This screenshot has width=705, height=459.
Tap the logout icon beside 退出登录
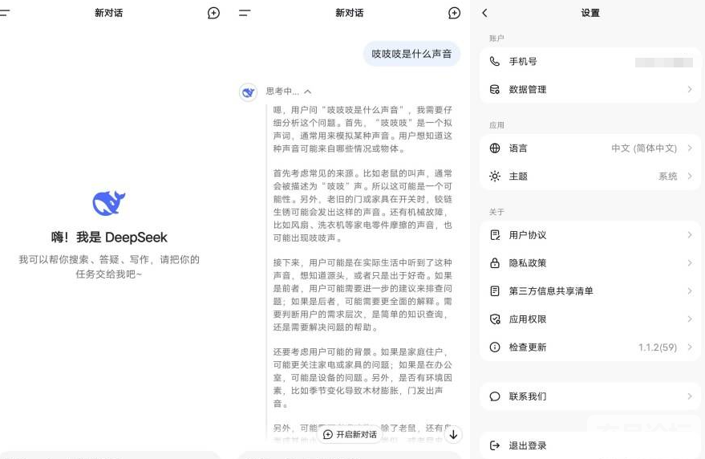tap(495, 445)
